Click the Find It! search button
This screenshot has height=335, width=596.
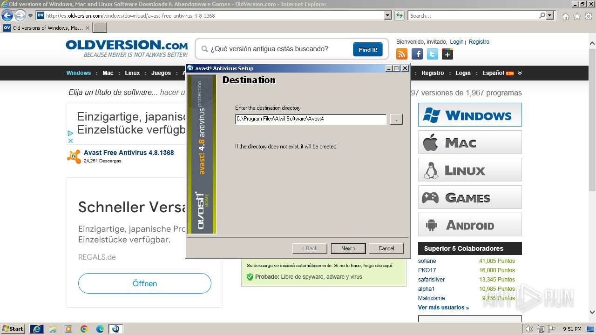pos(368,49)
